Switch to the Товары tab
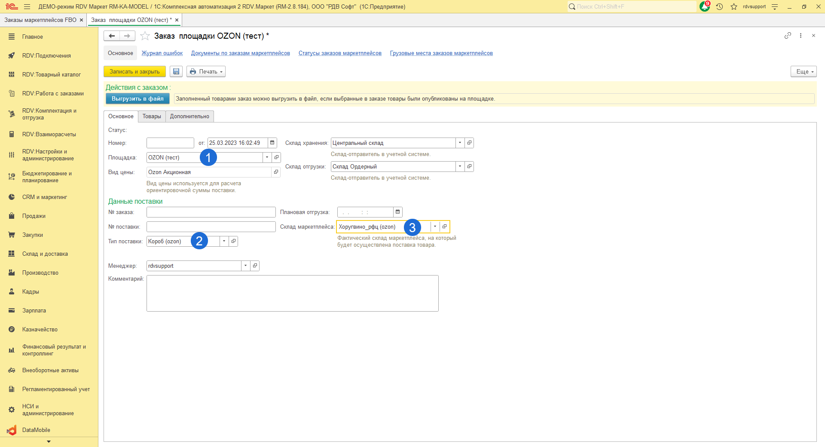825x447 pixels. click(x=152, y=116)
